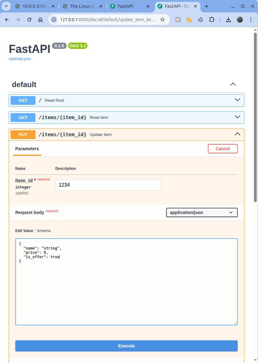Reload the page with the refresh icon
Screen dimensions: 258x363
(x=29, y=20)
